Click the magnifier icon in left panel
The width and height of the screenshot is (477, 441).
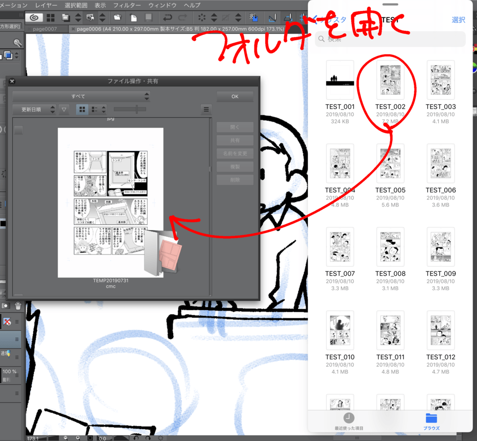coord(18,43)
